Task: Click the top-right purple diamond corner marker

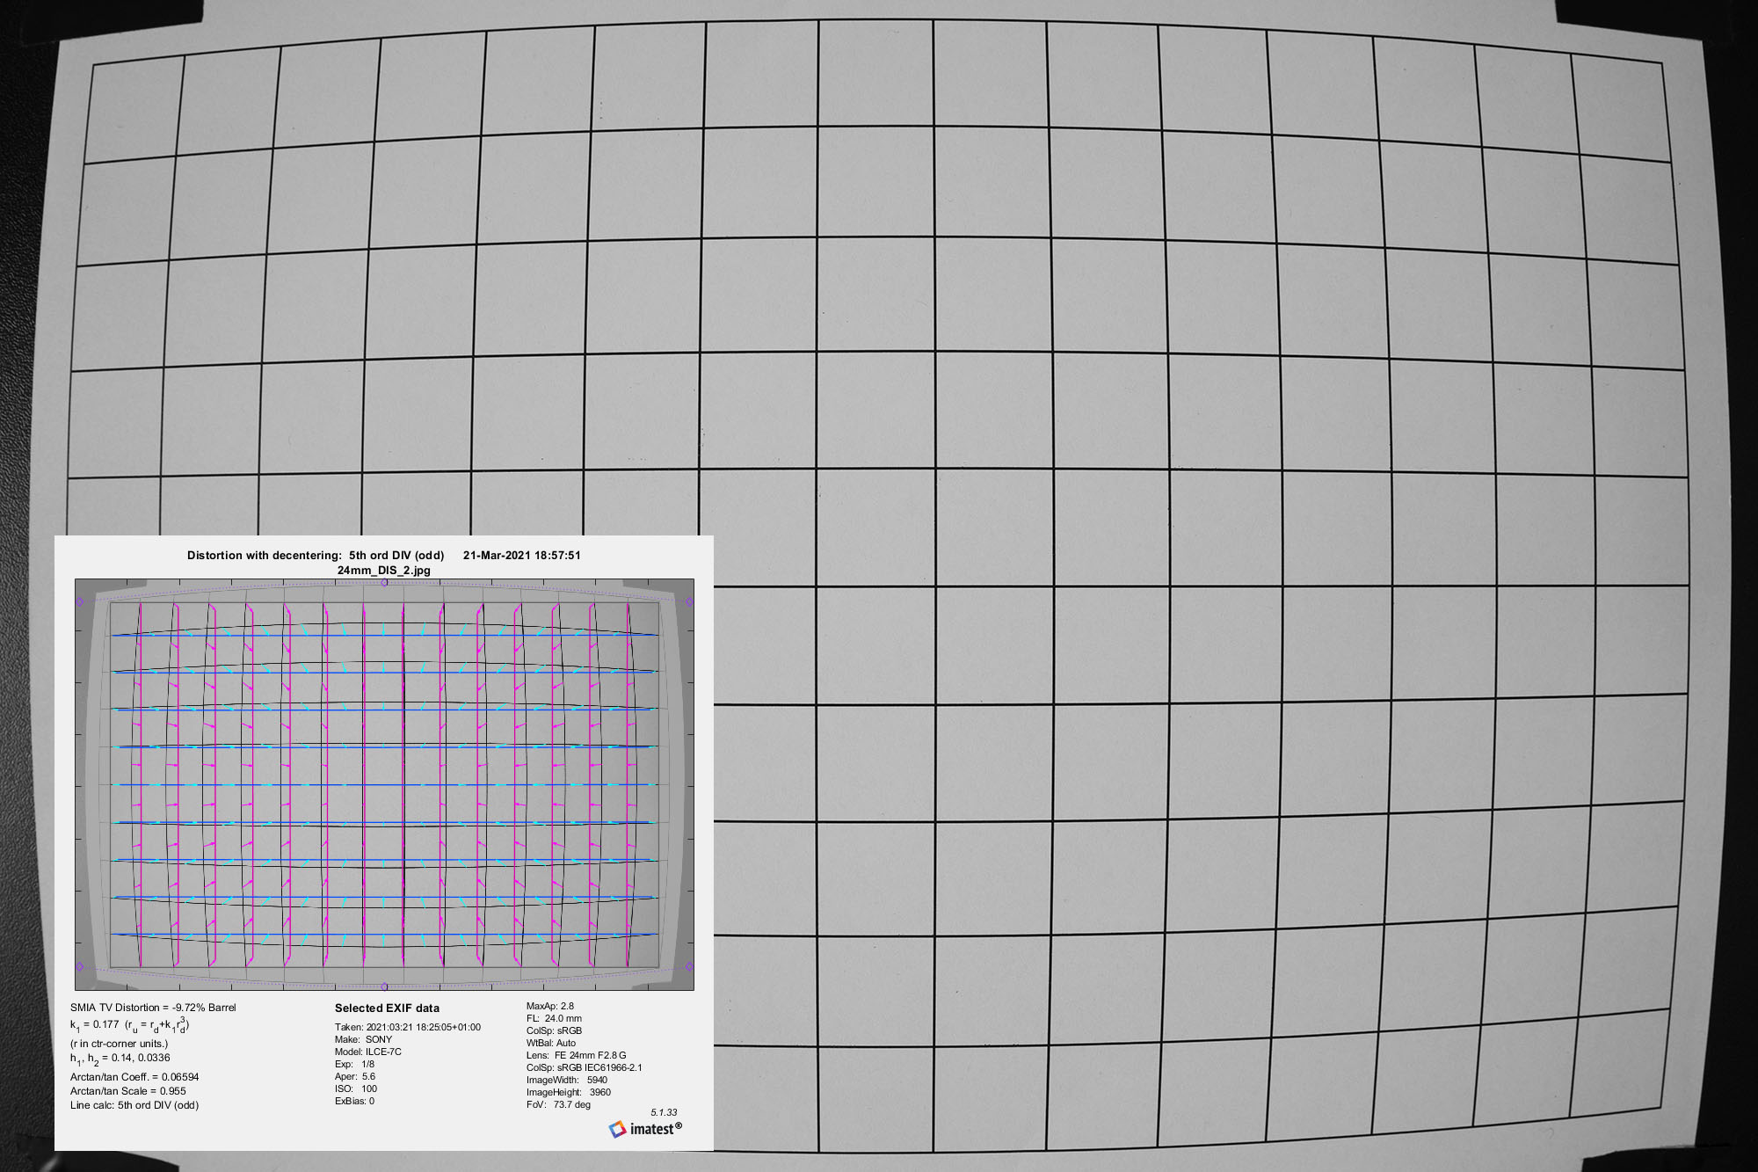Action: click(689, 602)
